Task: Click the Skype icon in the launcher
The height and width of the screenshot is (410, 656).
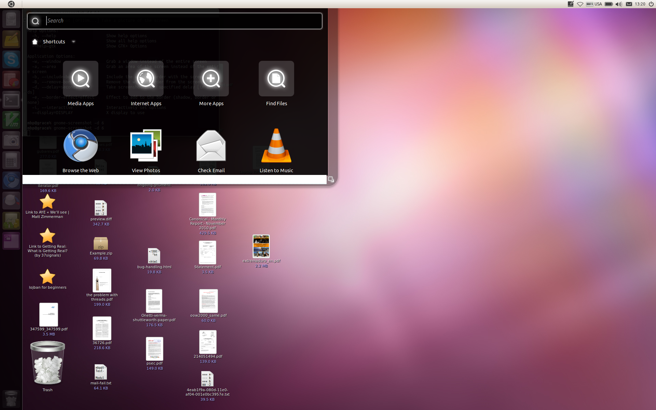Action: click(x=11, y=59)
